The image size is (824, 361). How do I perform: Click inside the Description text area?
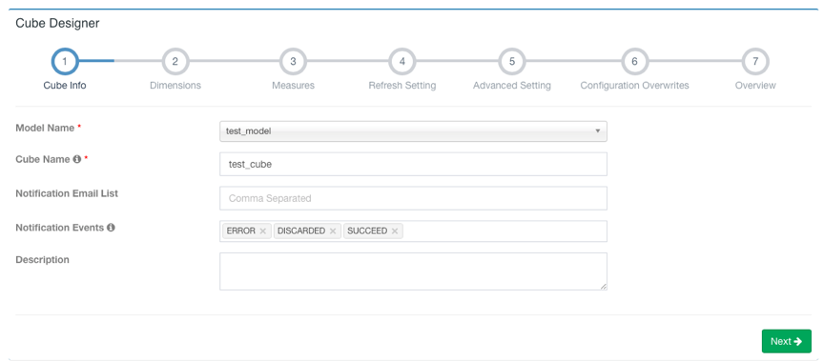pyautogui.click(x=413, y=271)
